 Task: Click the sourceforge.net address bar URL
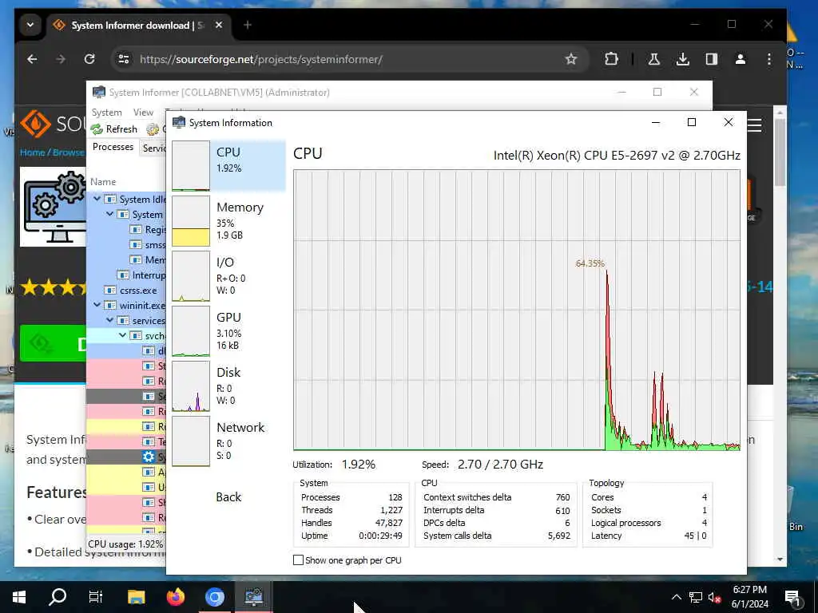261,59
